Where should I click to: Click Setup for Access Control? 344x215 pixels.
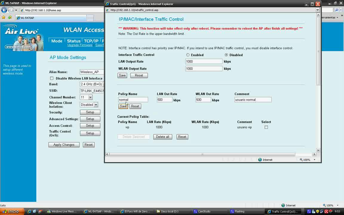[x=90, y=126]
